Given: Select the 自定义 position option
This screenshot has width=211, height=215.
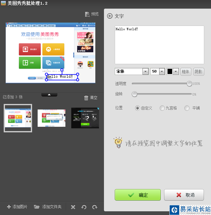Looking at the screenshot, I should tap(143, 108).
